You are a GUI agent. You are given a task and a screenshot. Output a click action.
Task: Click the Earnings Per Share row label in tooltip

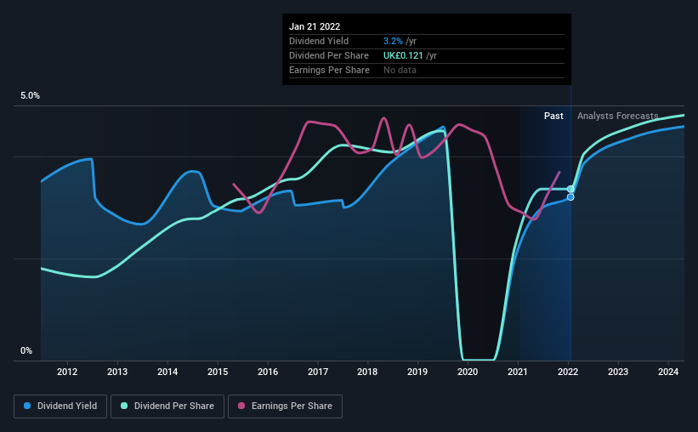click(329, 70)
